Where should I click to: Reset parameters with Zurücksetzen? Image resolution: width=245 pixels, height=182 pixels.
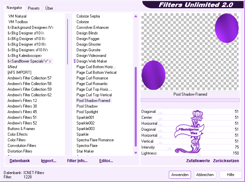point(226,161)
